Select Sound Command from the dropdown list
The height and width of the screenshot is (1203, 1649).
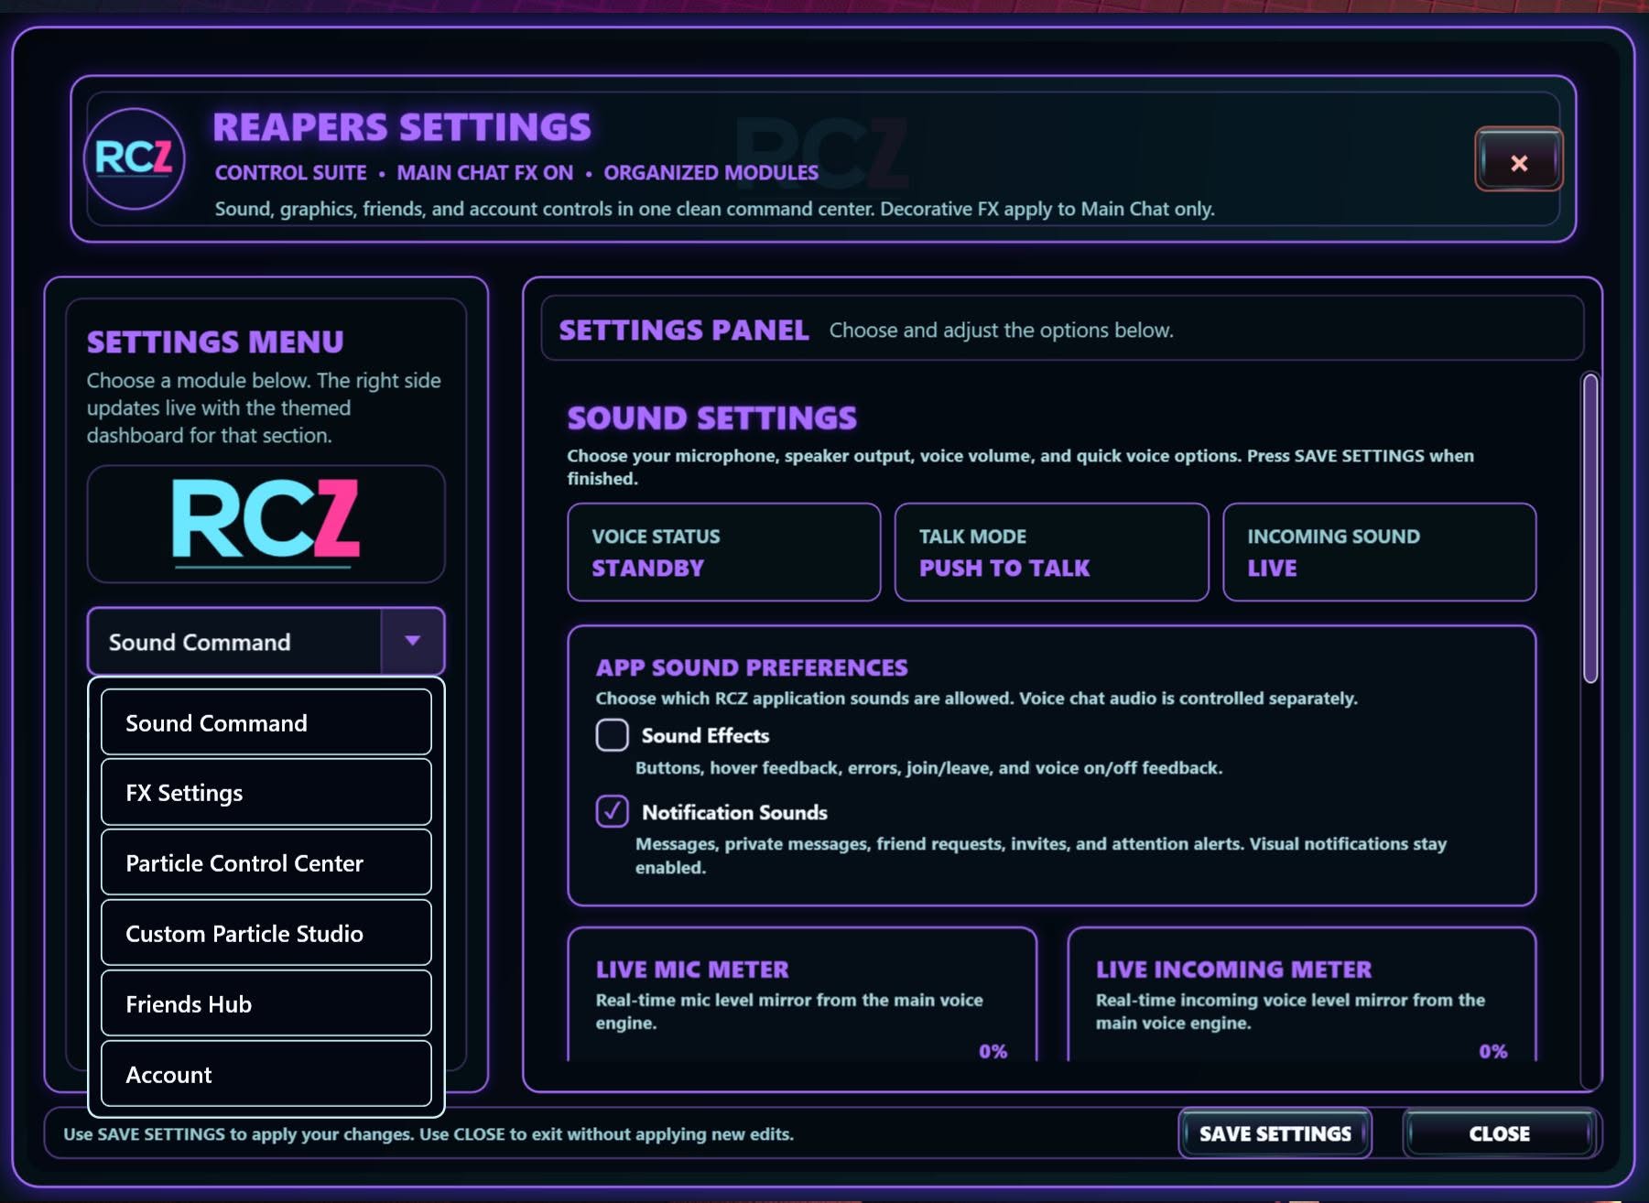coord(266,722)
